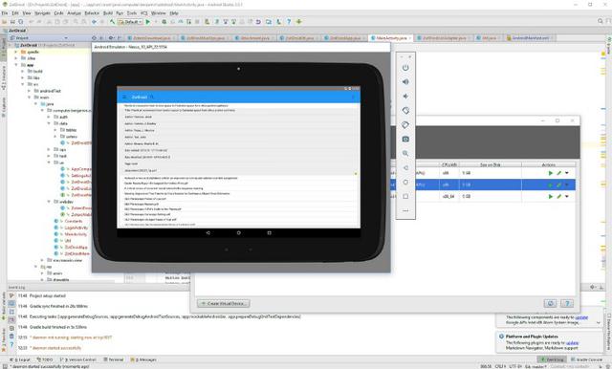The image size is (612, 369).
Task: Collapse the webdav package in the project tree
Action: point(49,202)
